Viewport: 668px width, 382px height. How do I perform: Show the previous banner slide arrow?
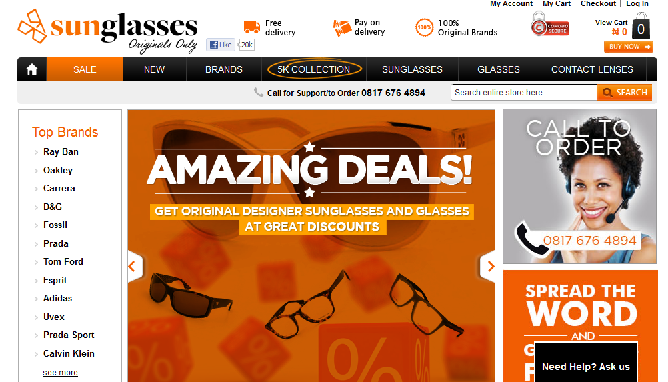pos(135,267)
